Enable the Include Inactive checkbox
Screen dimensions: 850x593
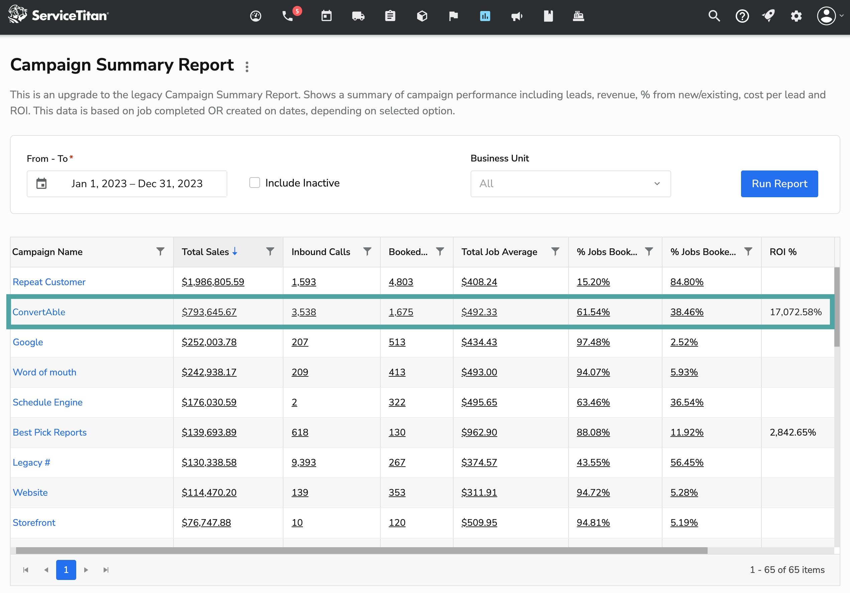point(255,183)
